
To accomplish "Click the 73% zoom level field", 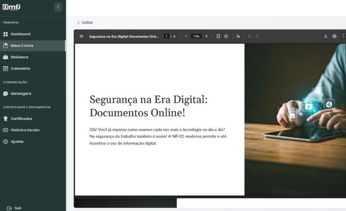I will [x=196, y=36].
